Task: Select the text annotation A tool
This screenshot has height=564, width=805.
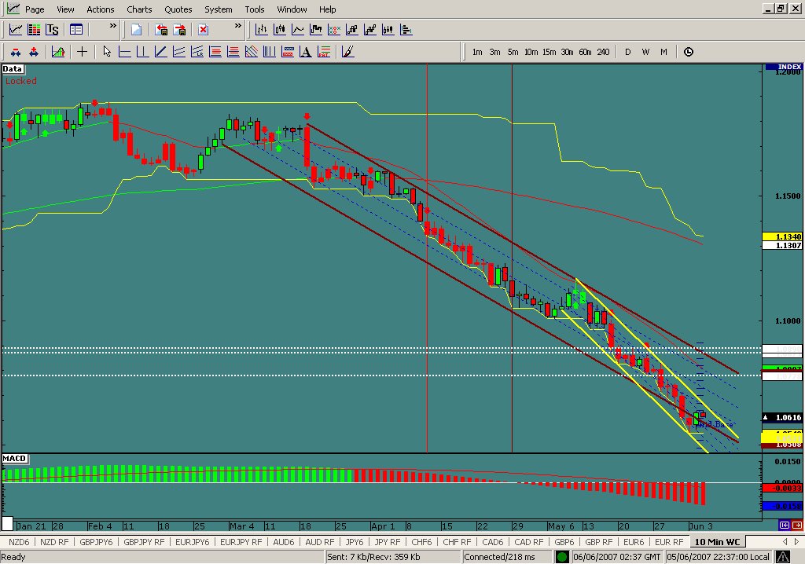Action: click(306, 52)
